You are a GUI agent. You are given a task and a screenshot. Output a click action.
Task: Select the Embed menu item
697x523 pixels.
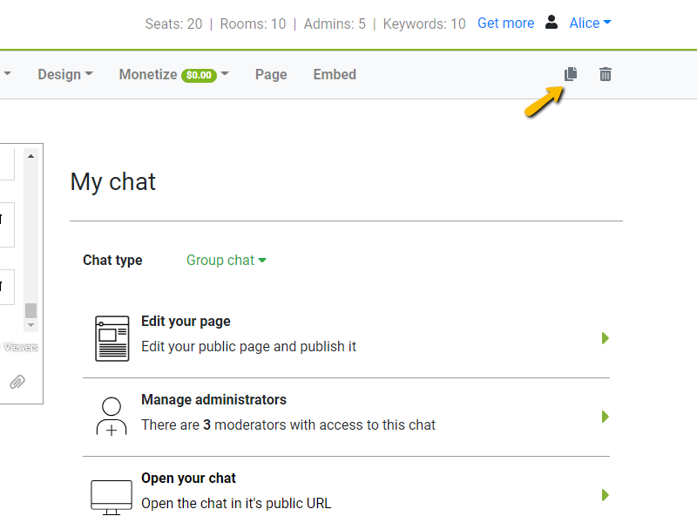pyautogui.click(x=335, y=75)
